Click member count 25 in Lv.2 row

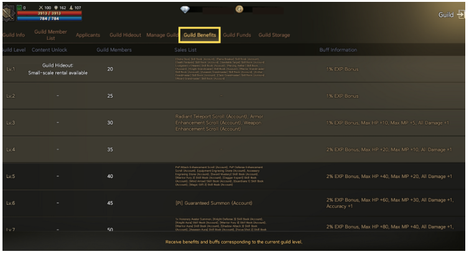pos(110,96)
